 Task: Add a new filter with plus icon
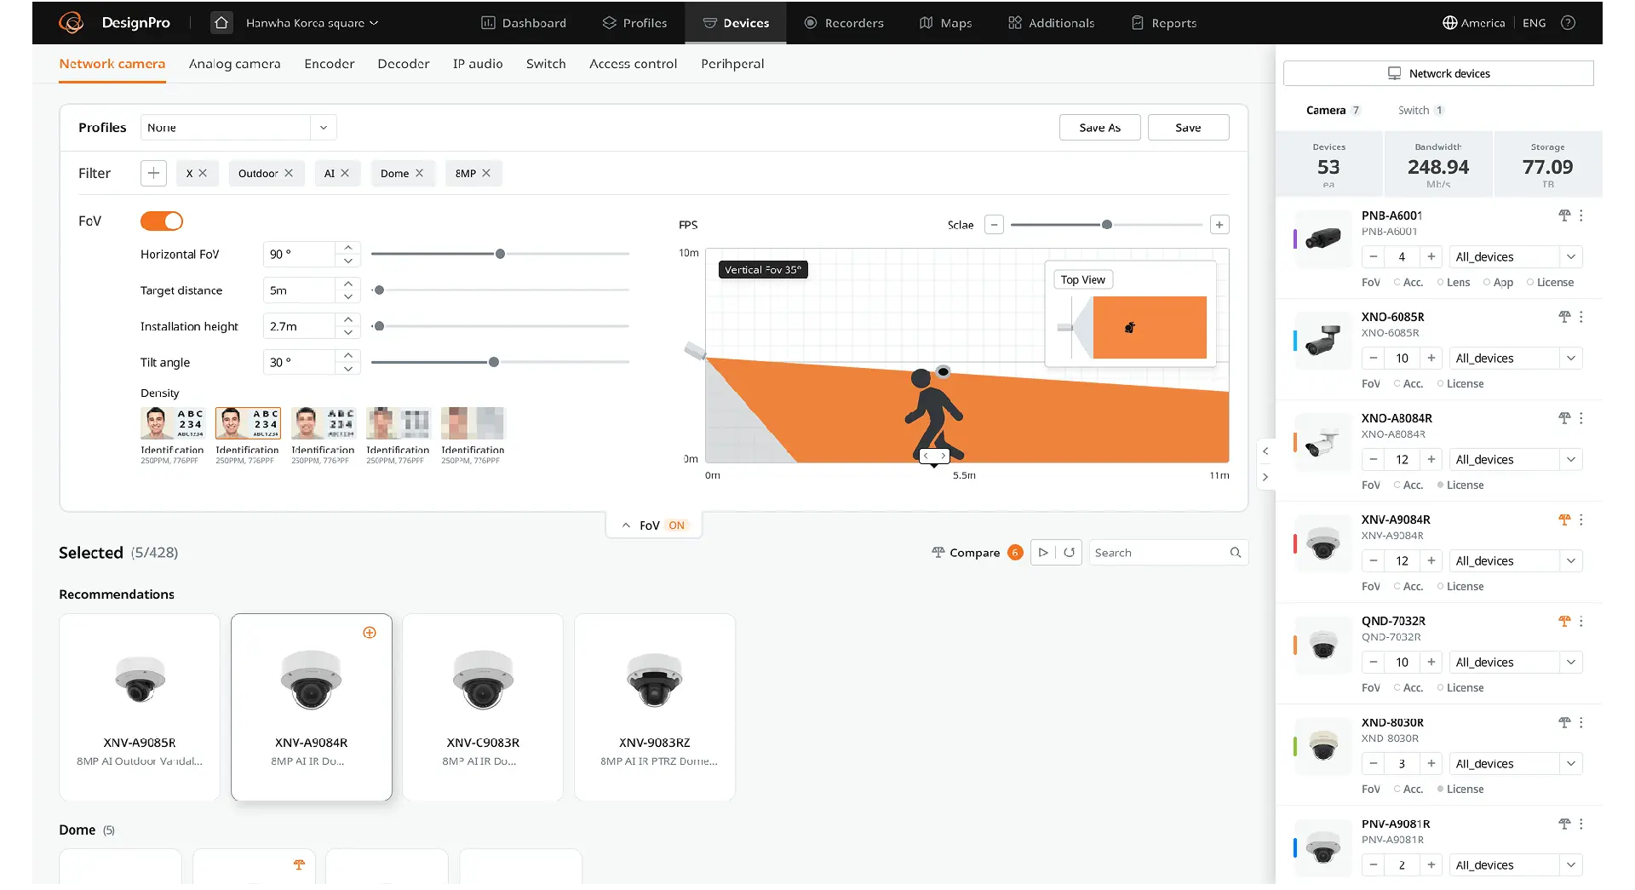point(153,174)
